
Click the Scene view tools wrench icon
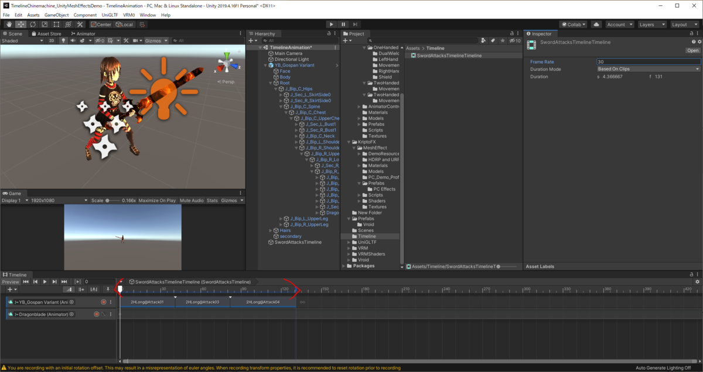(x=126, y=40)
